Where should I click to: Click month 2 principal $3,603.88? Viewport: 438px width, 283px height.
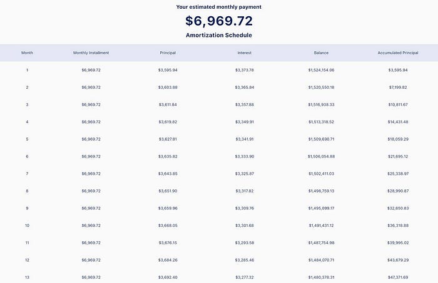pos(168,87)
